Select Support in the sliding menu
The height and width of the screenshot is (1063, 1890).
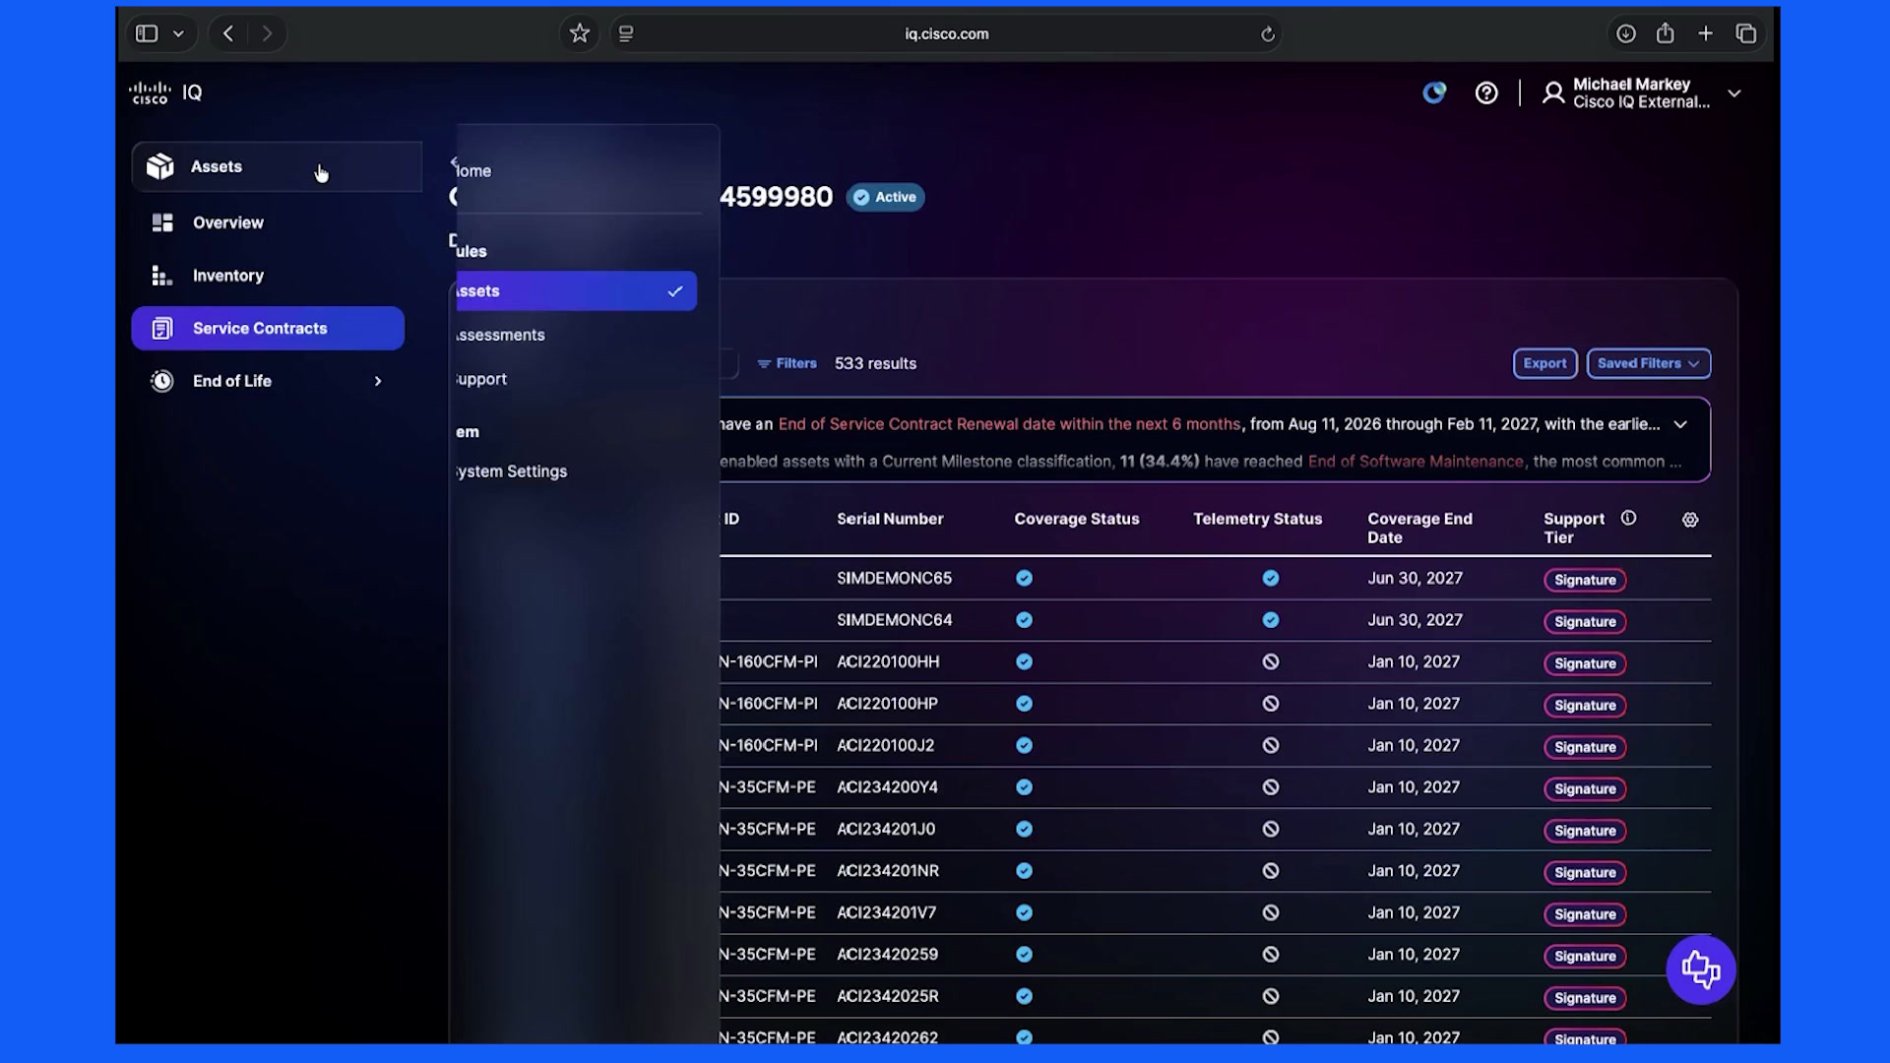[481, 379]
